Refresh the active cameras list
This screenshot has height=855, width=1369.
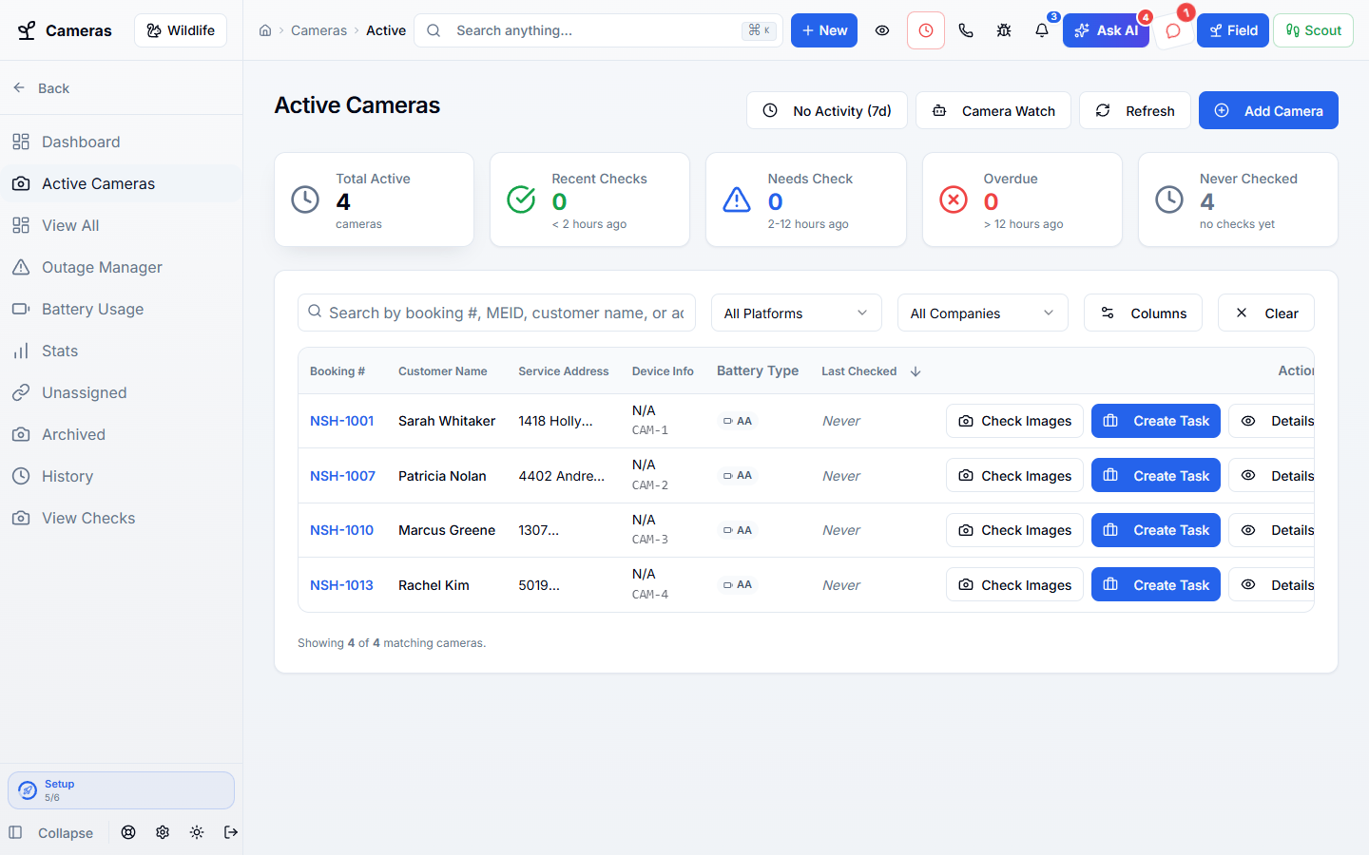(x=1135, y=111)
